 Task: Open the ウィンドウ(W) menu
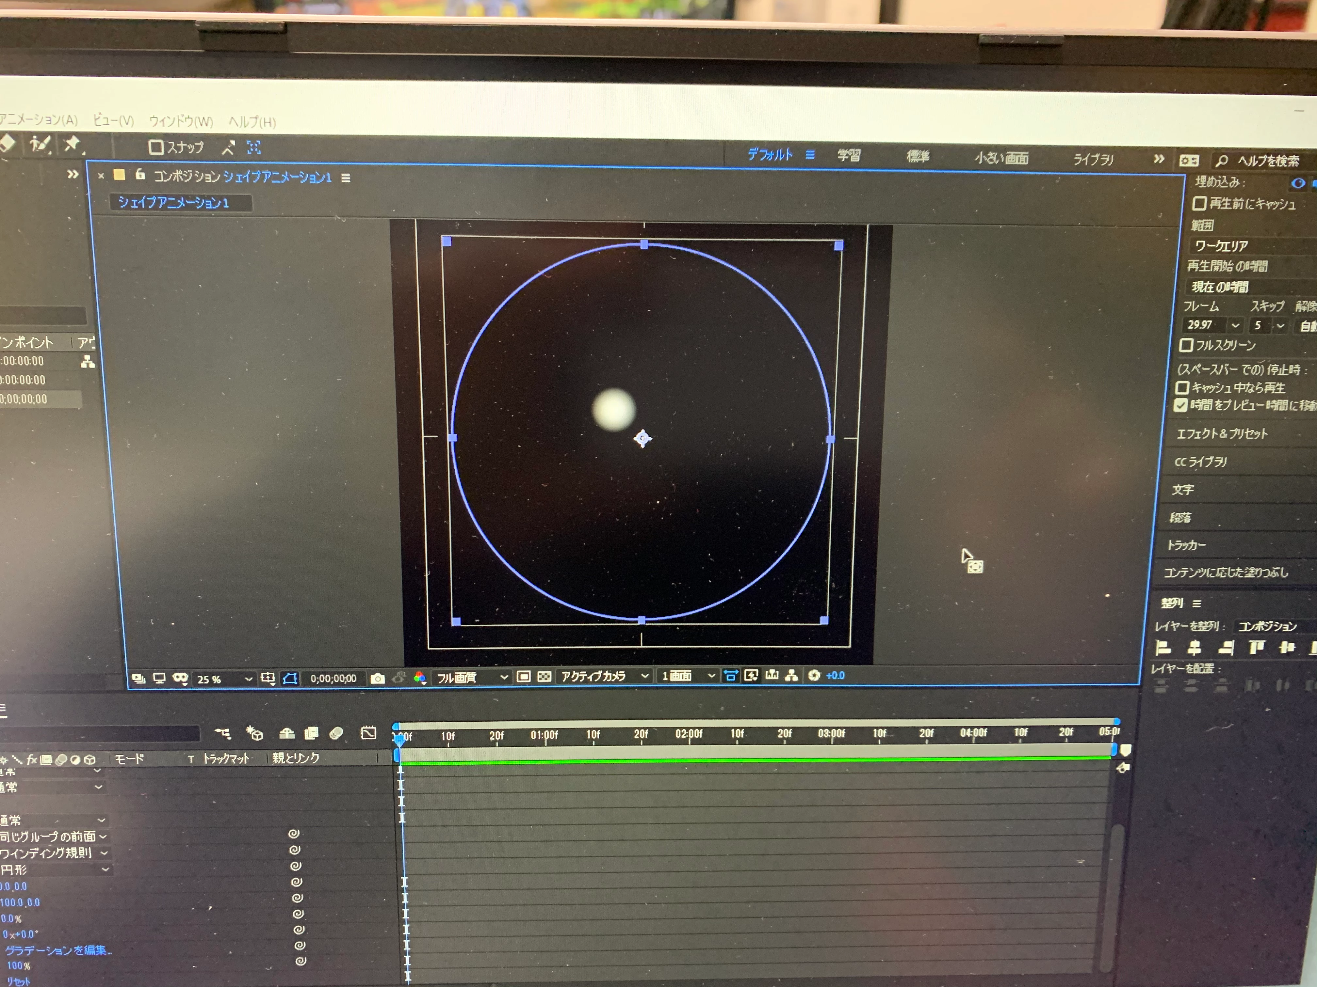[180, 121]
